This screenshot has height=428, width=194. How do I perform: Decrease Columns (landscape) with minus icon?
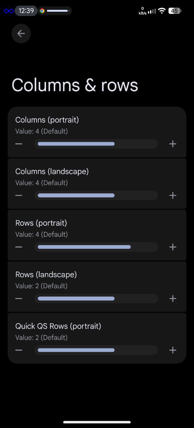click(x=19, y=195)
